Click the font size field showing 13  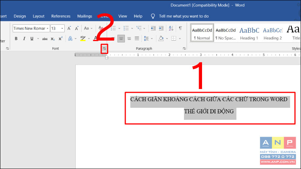click(55, 29)
